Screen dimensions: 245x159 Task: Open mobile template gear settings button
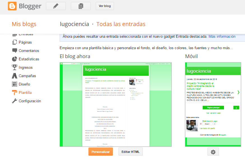[x=213, y=152]
